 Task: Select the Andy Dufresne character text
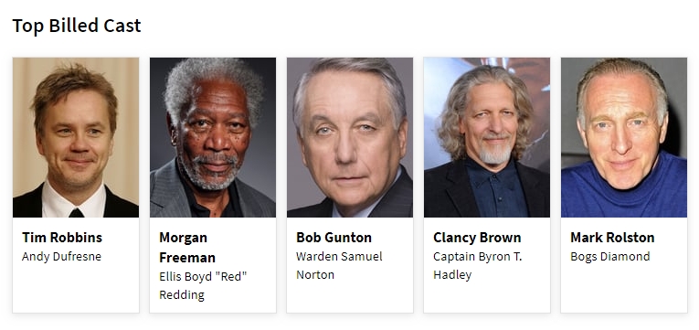tap(61, 257)
